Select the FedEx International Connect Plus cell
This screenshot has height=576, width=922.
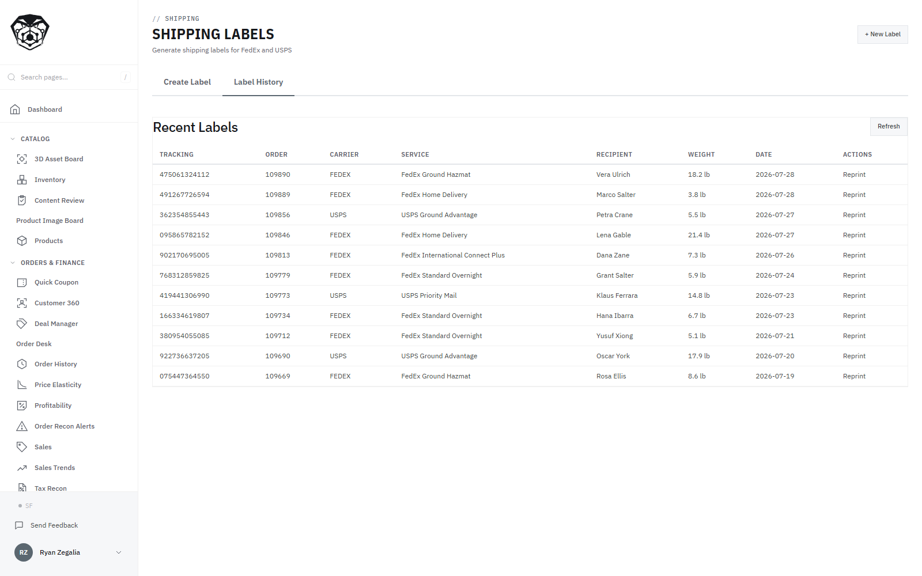pos(453,255)
